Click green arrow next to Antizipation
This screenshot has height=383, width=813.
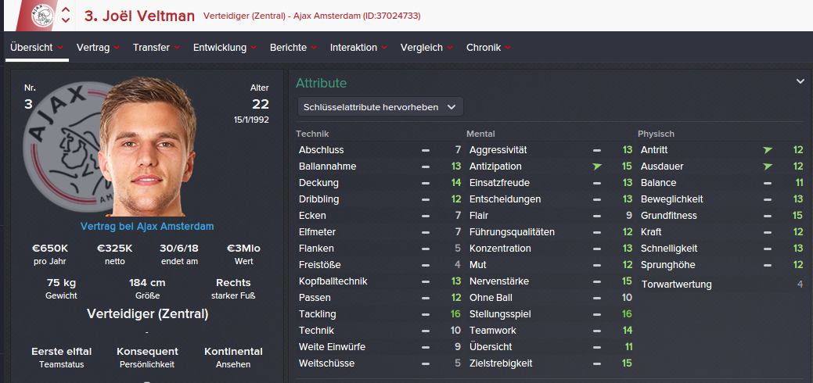[x=597, y=166]
